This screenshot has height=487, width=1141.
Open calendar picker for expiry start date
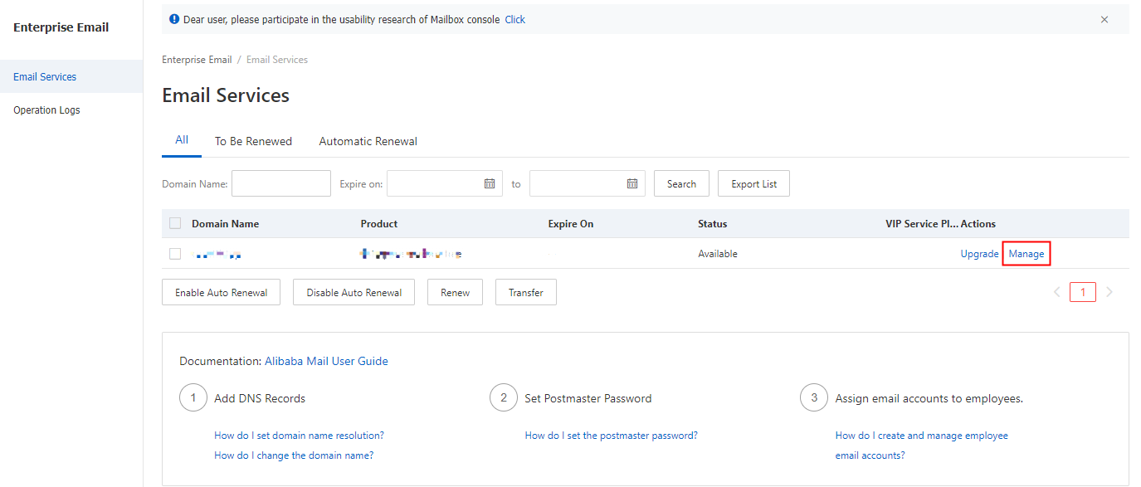490,183
